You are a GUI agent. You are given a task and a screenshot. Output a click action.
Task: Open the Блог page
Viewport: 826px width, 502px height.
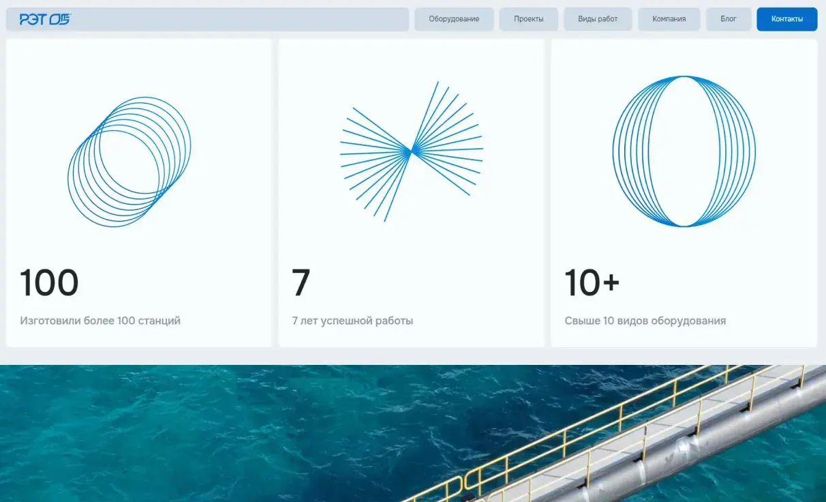[x=729, y=19]
